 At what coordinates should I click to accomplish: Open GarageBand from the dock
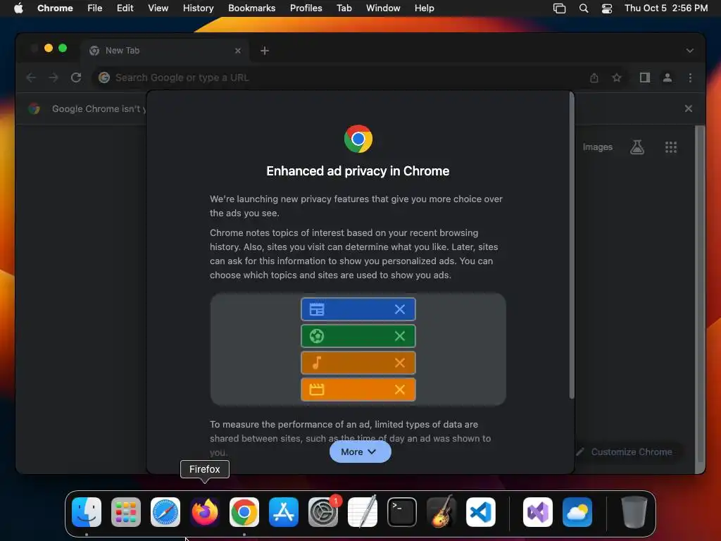coord(441,511)
